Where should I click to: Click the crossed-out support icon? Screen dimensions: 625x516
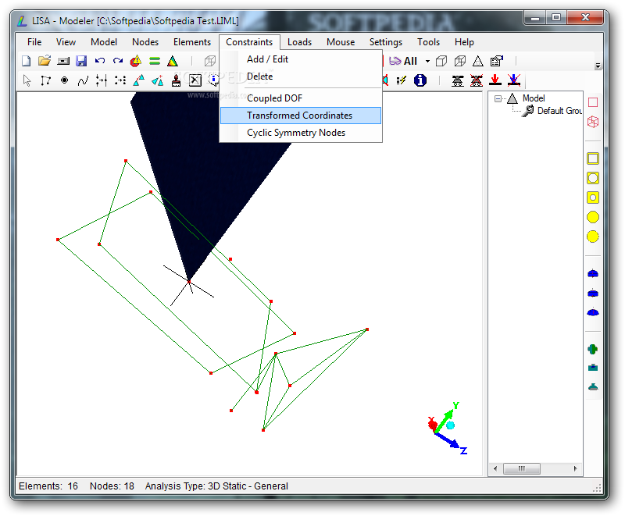(477, 80)
